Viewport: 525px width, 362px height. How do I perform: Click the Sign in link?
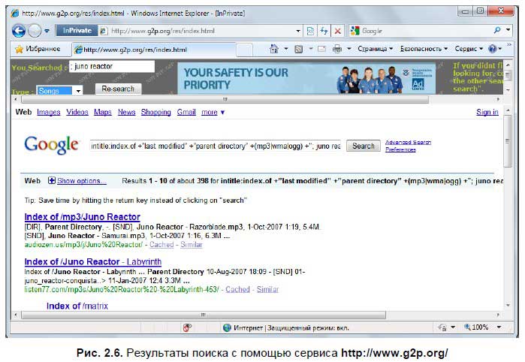[487, 112]
